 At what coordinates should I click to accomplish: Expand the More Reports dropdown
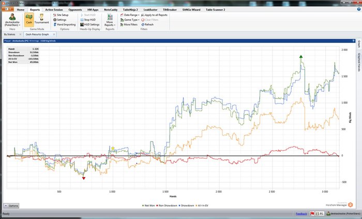click(x=110, y=20)
